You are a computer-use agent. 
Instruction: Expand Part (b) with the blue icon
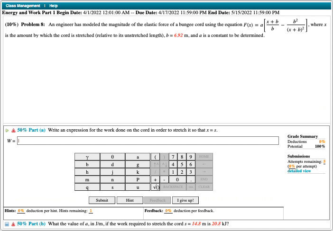coord(7,224)
